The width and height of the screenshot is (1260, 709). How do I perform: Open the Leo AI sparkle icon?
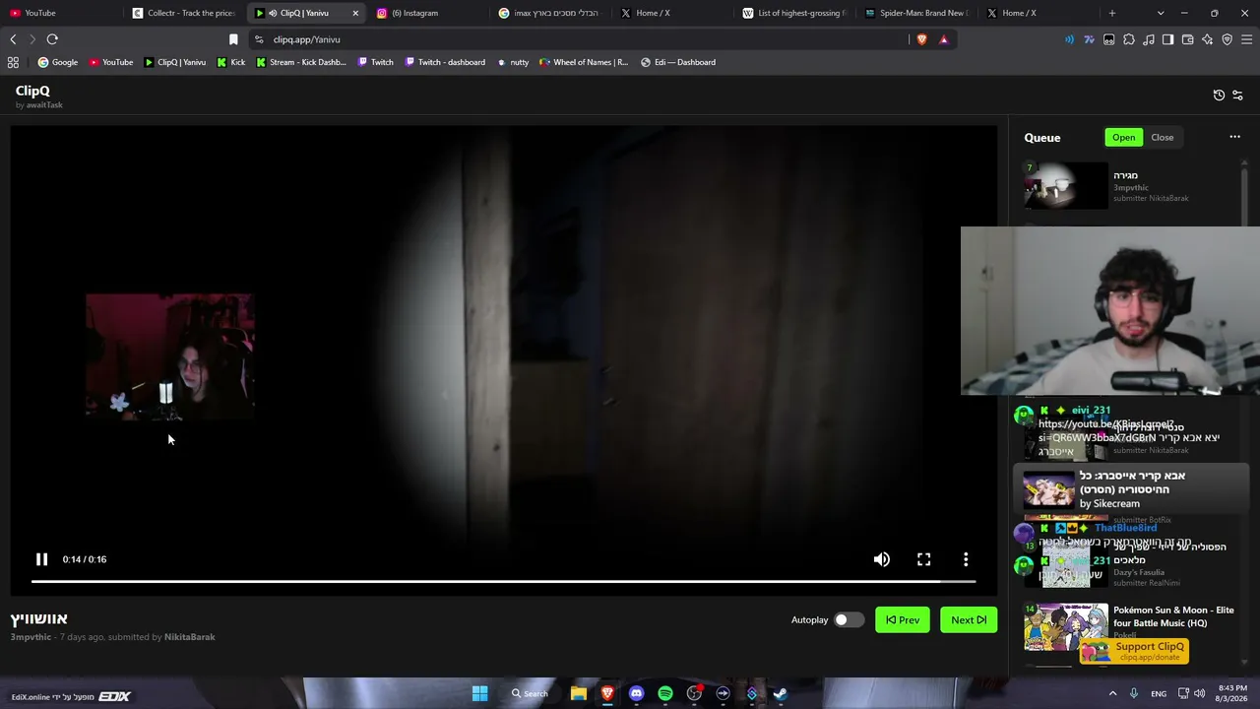click(x=1208, y=39)
